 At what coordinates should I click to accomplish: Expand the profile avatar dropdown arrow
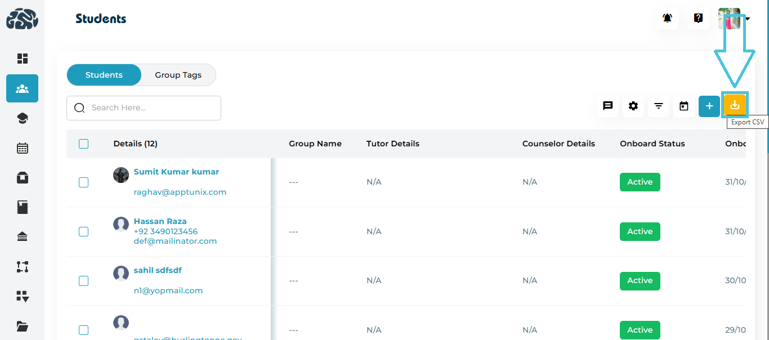click(748, 19)
